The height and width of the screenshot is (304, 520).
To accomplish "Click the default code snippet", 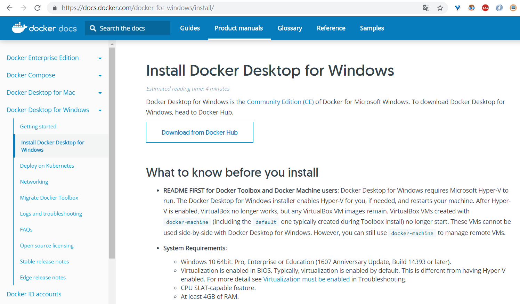I will (266, 222).
